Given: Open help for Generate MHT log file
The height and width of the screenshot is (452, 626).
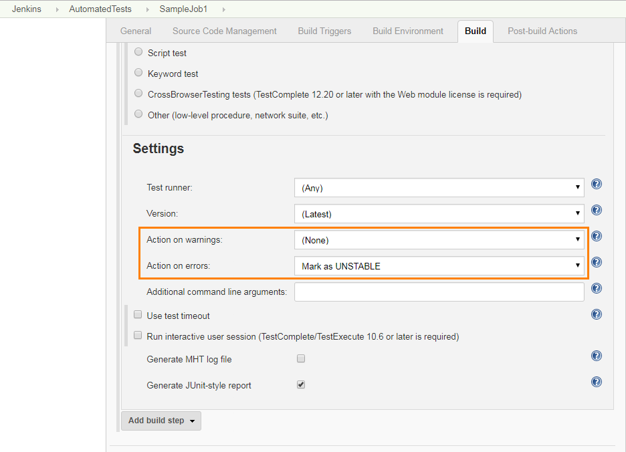Looking at the screenshot, I should tap(597, 356).
